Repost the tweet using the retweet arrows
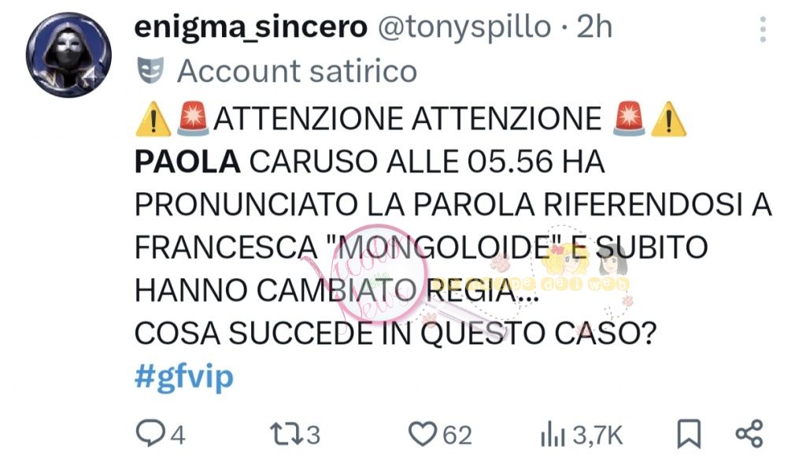 [287, 434]
